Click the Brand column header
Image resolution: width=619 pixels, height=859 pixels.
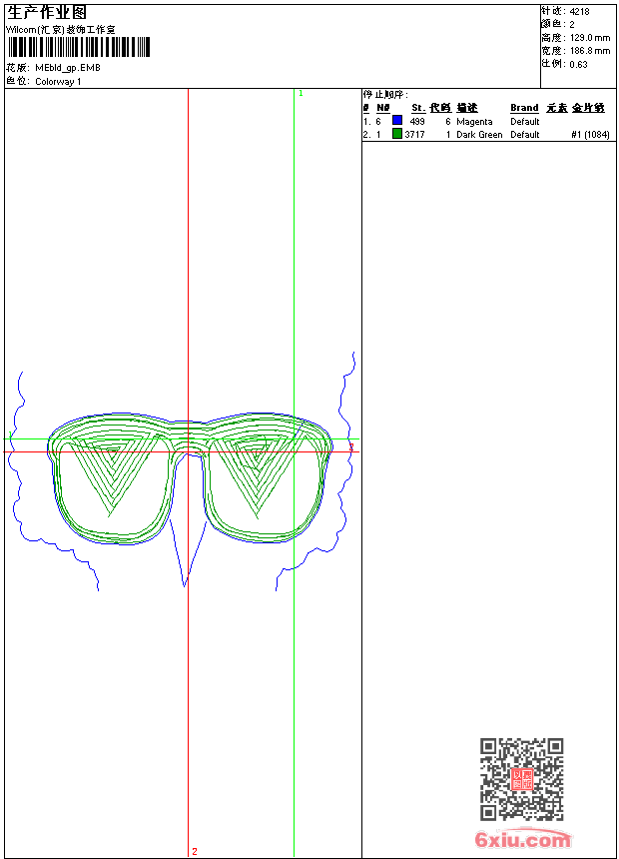(524, 108)
